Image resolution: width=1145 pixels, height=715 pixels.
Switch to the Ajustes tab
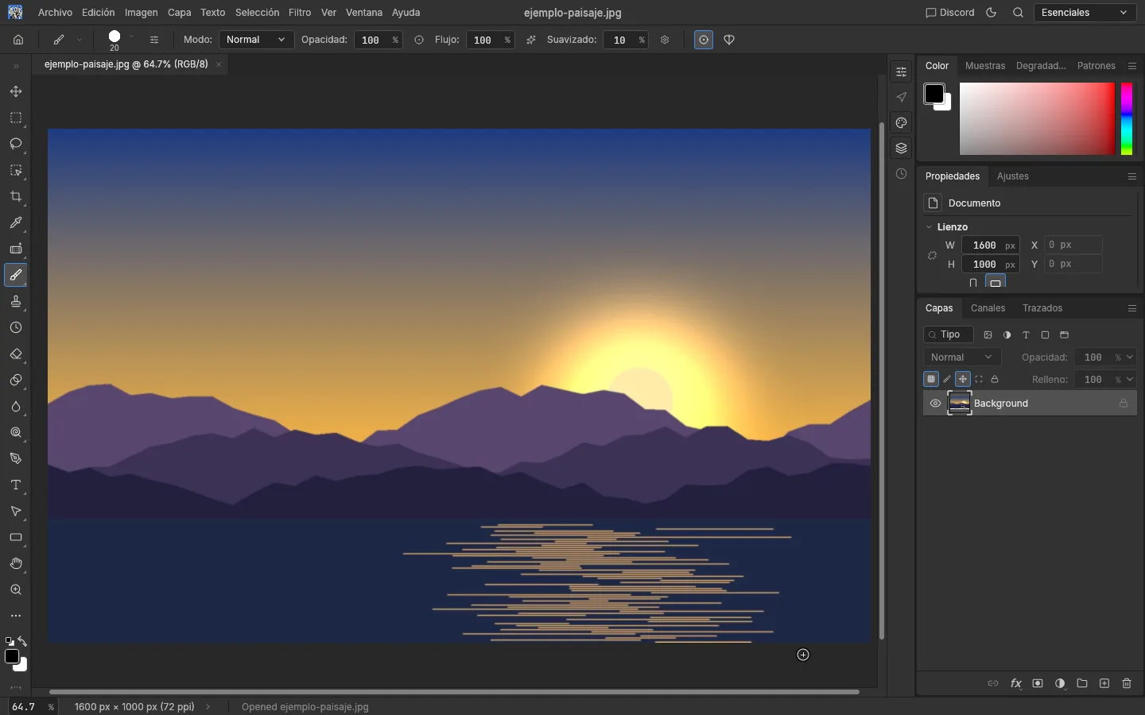tap(1013, 176)
